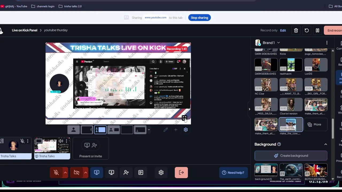Click fullscreen icon on stage preview corner
Screen dimensions: 342x192
coord(184,118)
